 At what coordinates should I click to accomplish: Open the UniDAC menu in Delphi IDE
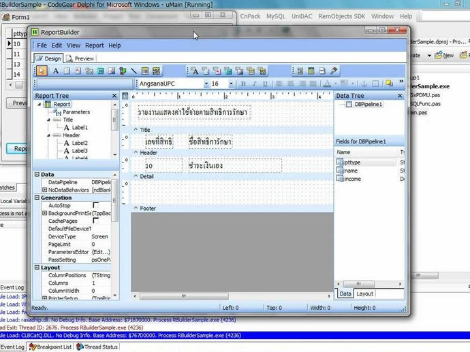pyautogui.click(x=302, y=16)
